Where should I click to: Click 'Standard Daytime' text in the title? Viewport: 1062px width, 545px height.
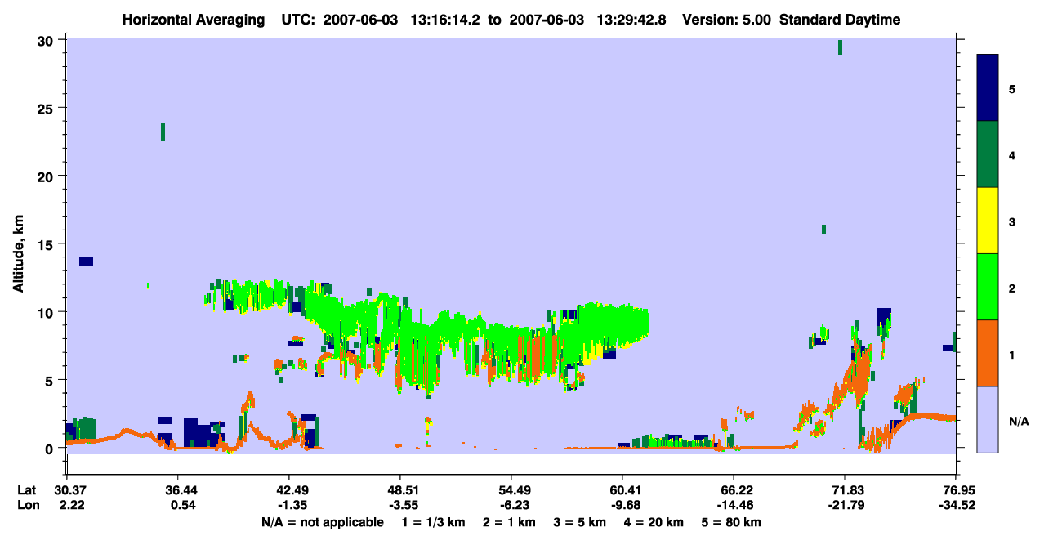point(840,20)
